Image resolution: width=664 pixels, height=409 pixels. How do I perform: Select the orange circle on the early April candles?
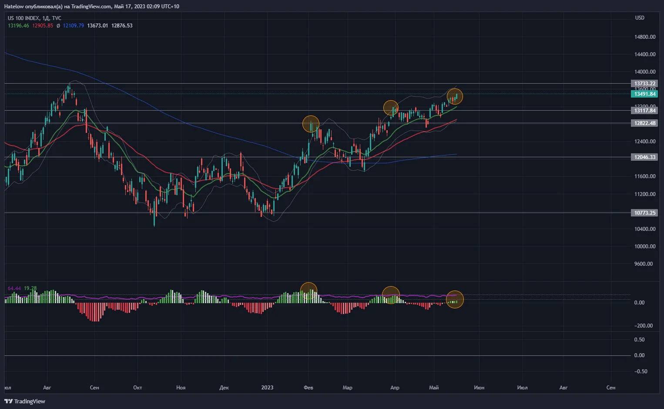(x=391, y=108)
